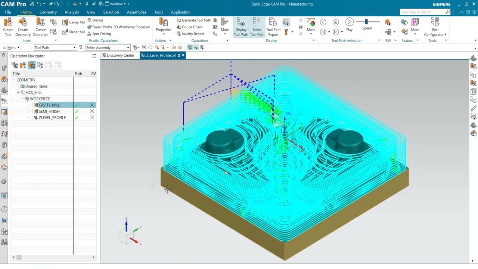This screenshot has width=478, height=269.
Task: Collapse the WORKPIECE tree node
Action: (23, 99)
